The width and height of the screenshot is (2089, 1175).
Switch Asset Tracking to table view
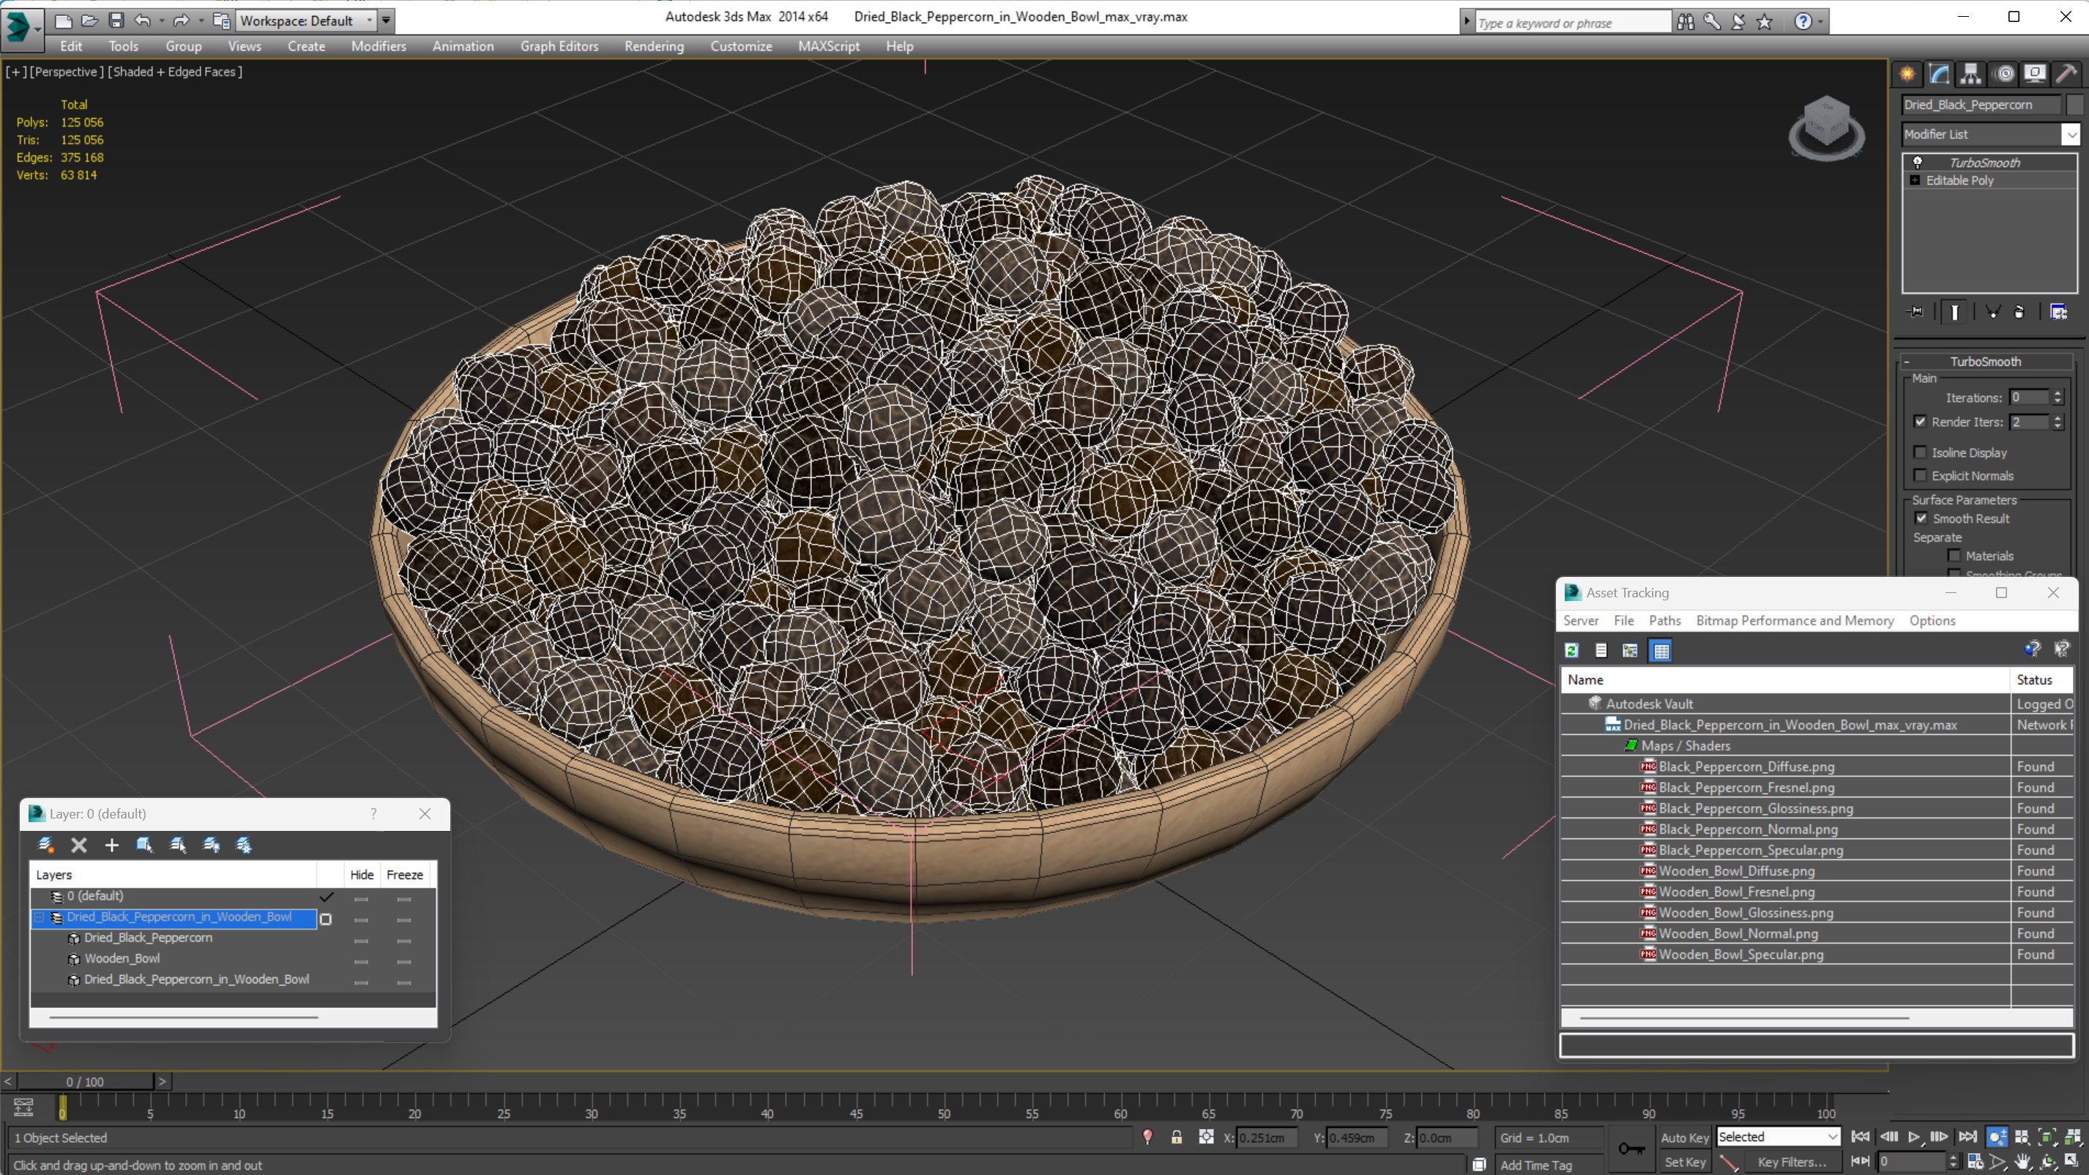[x=1661, y=650]
